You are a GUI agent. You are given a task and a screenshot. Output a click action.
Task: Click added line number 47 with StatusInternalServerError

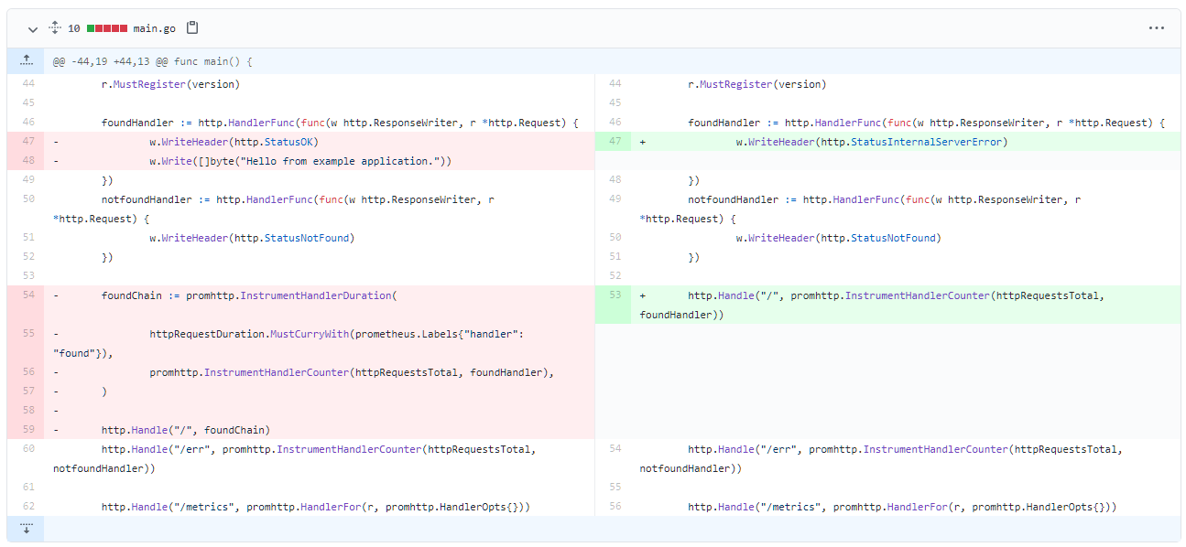click(x=613, y=142)
